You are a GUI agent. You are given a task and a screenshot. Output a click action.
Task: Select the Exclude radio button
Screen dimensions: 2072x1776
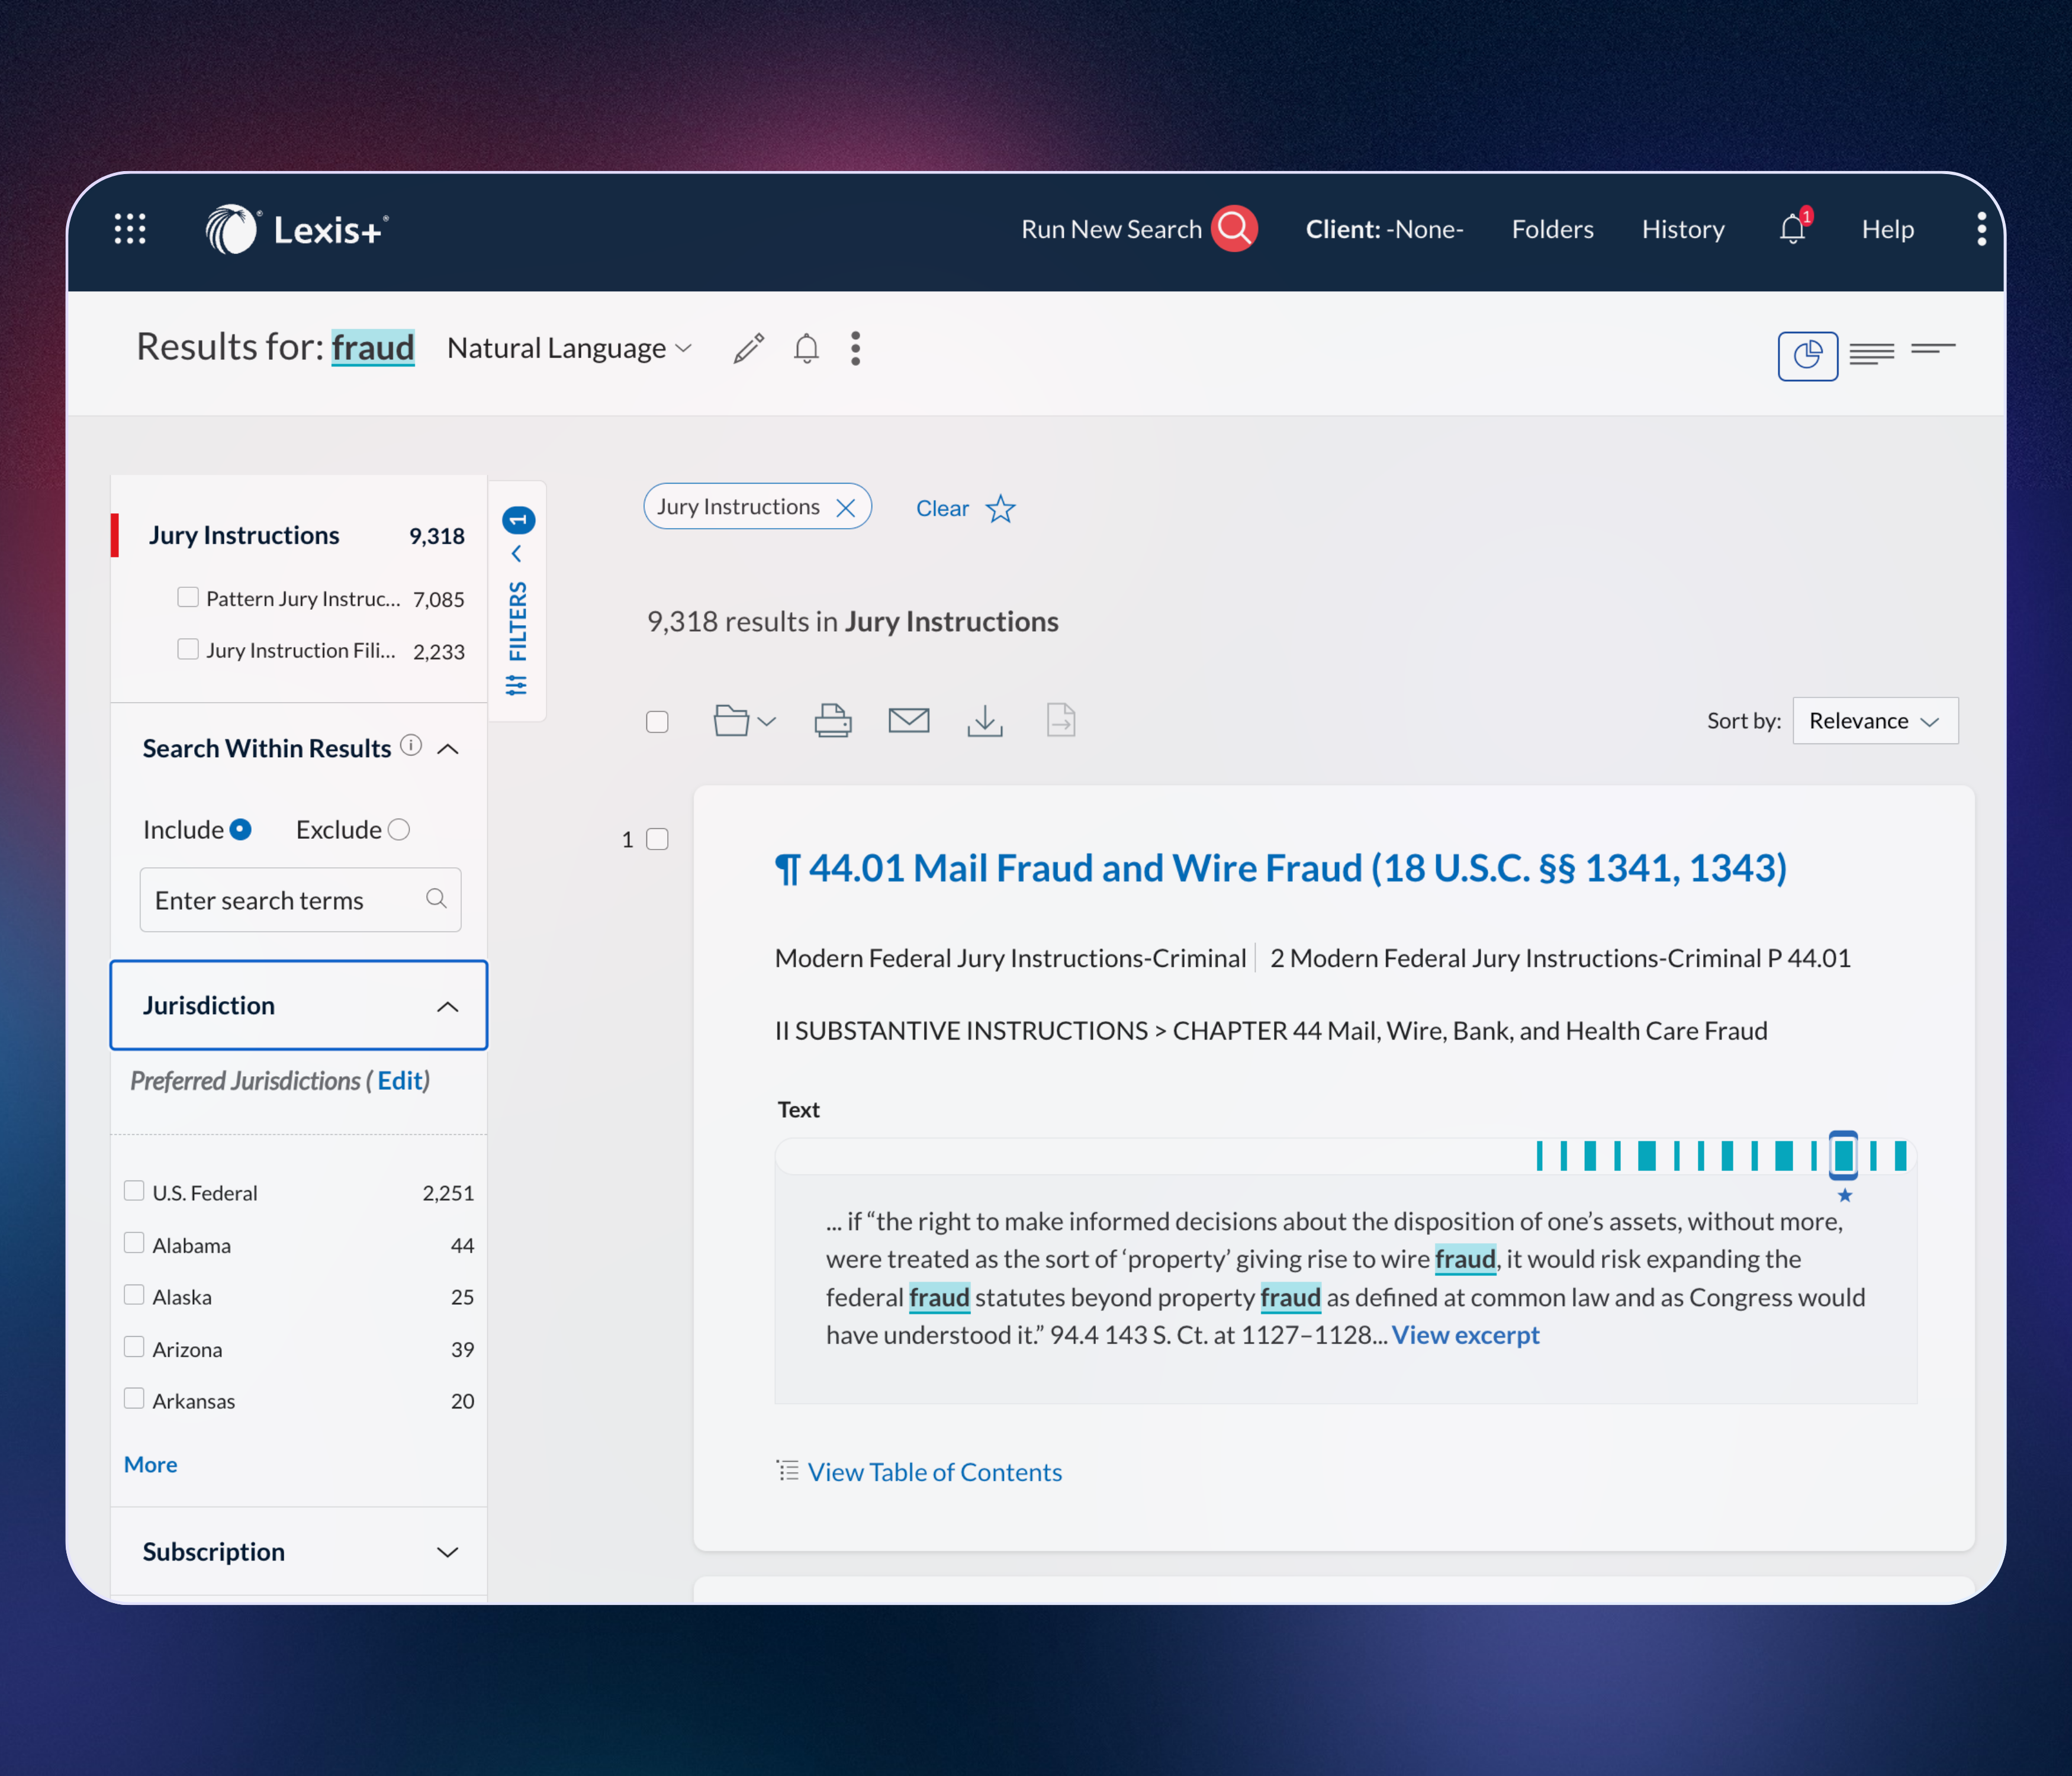pyautogui.click(x=399, y=829)
